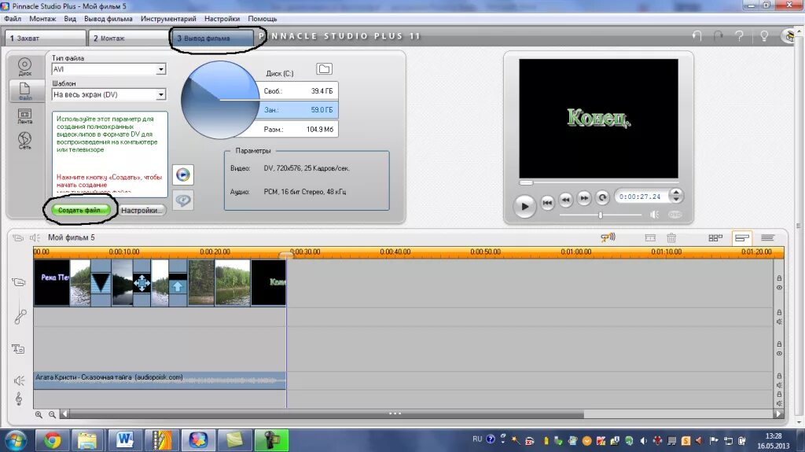Lock the sound effects track padlock
Screen dimensions: 805x452
click(779, 376)
